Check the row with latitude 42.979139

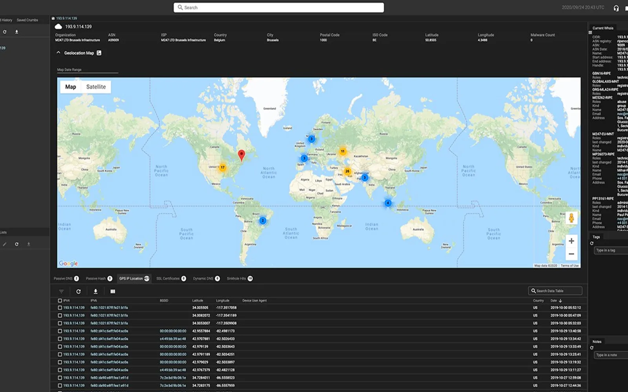coord(60,347)
